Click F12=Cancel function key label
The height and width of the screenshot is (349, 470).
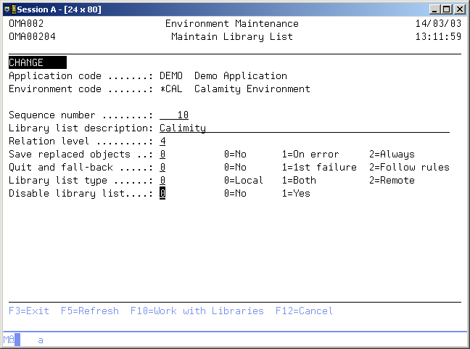pyautogui.click(x=304, y=311)
